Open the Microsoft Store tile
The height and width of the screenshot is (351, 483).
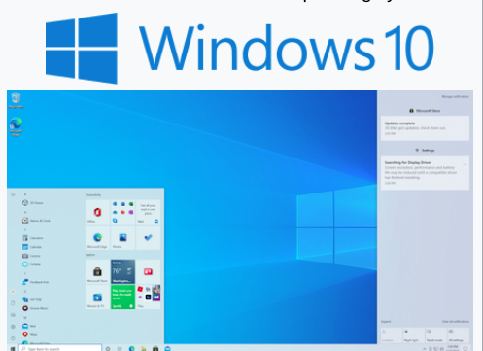coord(97,271)
